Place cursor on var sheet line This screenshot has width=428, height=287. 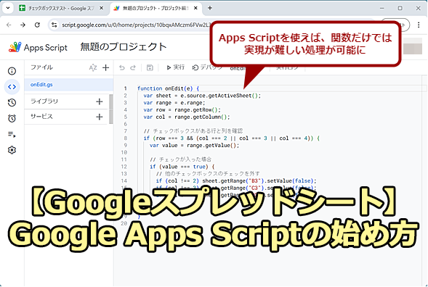202,96
